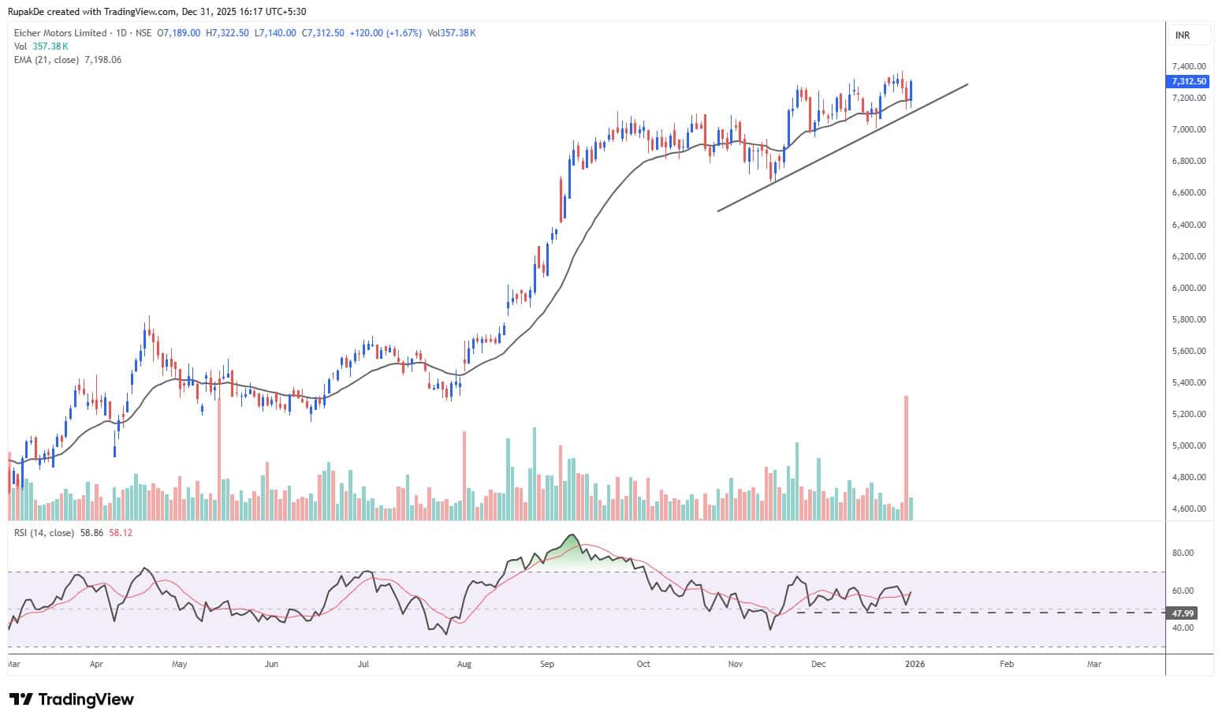Click the 7,000.00 price axis label

(1189, 129)
